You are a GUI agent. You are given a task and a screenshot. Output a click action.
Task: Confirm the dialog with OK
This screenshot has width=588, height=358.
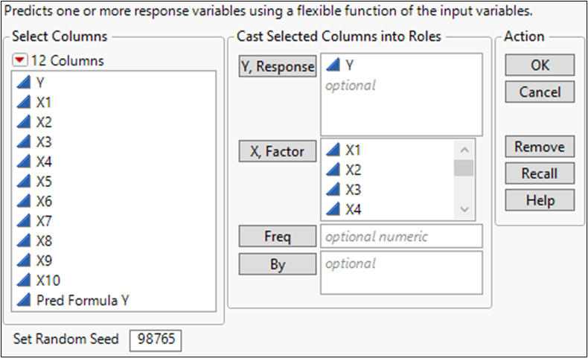pos(540,65)
